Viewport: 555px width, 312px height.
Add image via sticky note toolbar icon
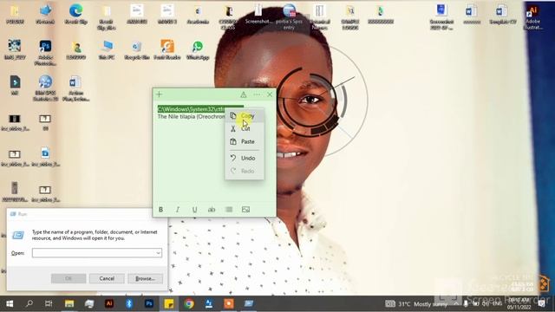click(x=245, y=210)
